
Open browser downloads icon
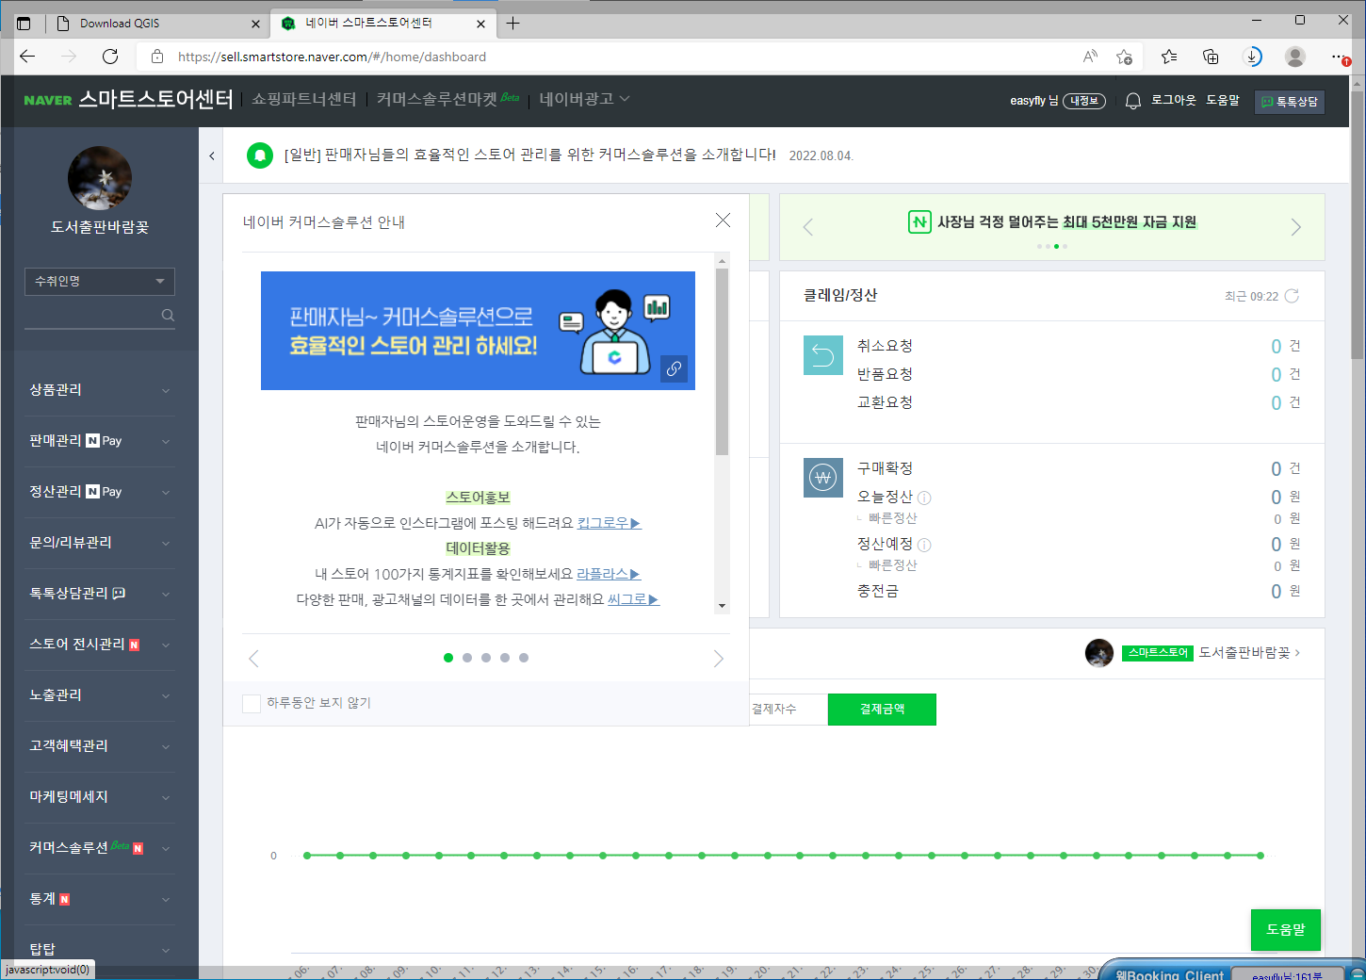tap(1252, 57)
